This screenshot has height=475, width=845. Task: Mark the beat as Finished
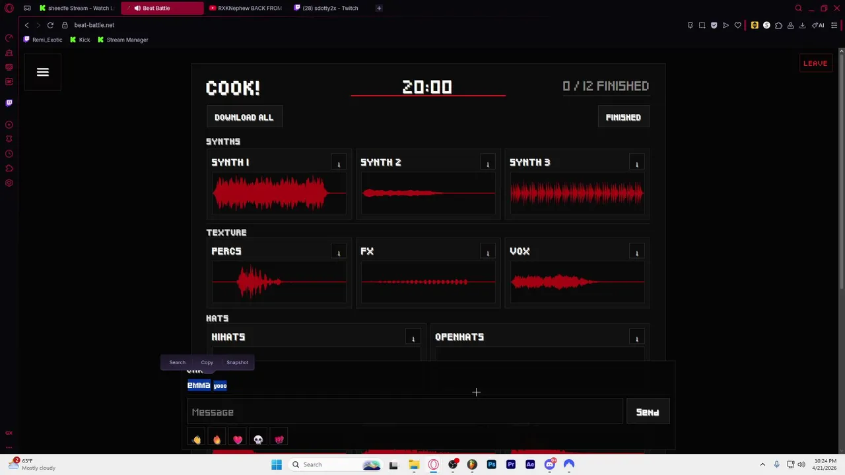coord(623,117)
